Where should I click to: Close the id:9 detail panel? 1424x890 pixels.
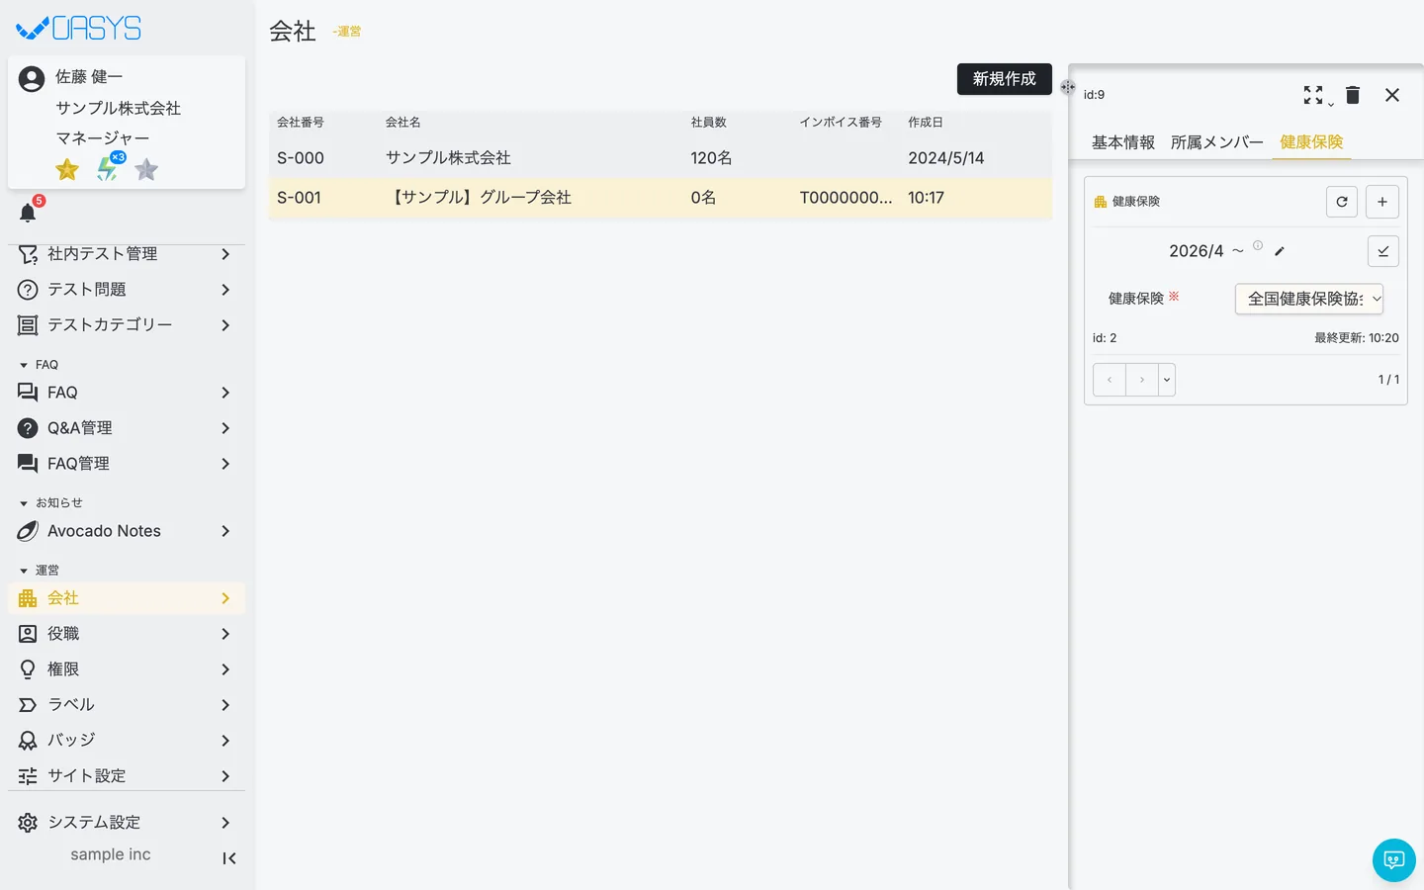pos(1392,95)
